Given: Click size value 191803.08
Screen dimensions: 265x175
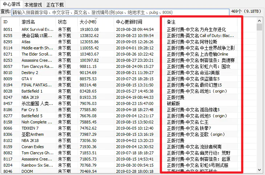Looking at the screenshot, I should [x=89, y=29].
